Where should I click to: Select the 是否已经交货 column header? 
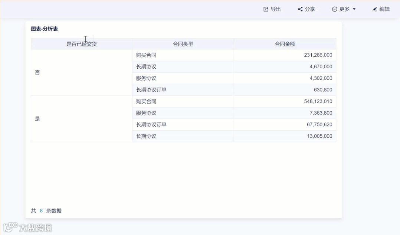pyautogui.click(x=82, y=43)
